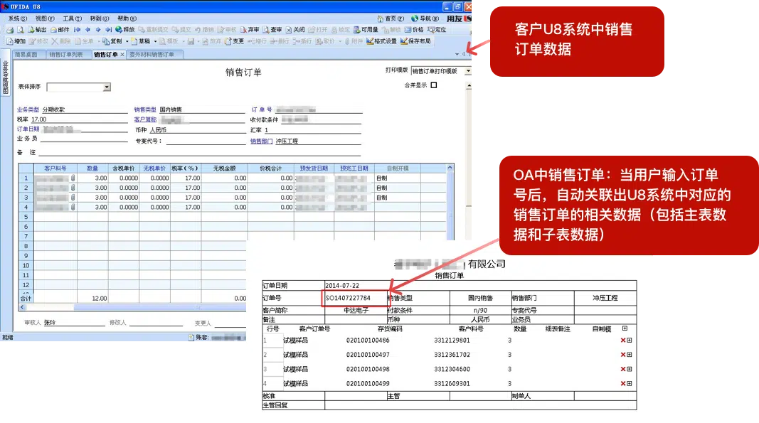Click the 草稿 draft button
The height and width of the screenshot is (423, 759).
pos(140,42)
